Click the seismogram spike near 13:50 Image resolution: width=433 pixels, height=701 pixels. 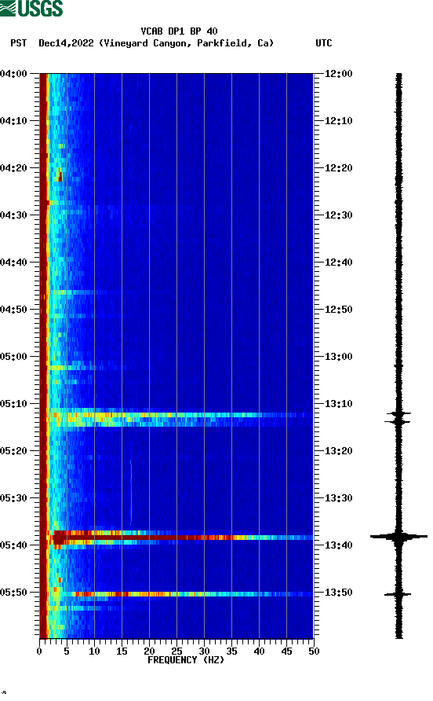tap(398, 594)
